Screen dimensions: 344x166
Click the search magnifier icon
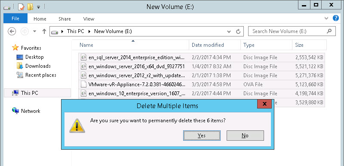[329, 31]
